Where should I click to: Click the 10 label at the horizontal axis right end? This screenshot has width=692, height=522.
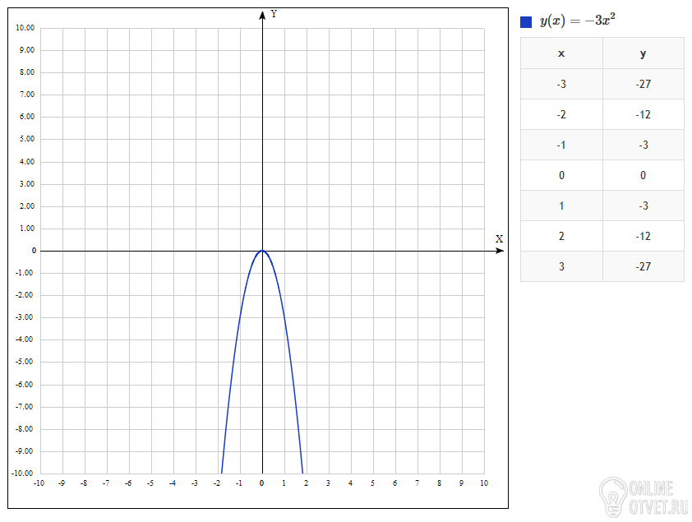coord(483,483)
